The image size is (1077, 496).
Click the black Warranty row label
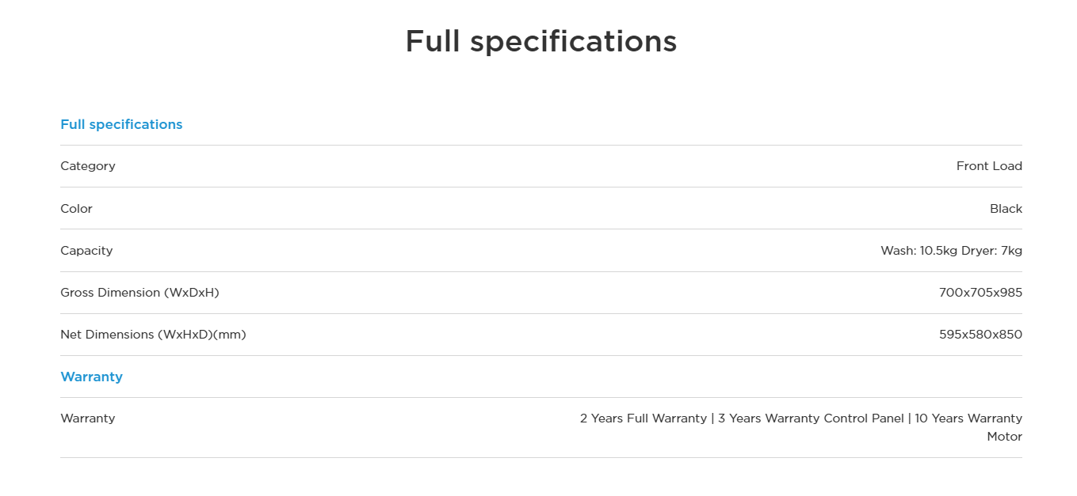point(88,418)
